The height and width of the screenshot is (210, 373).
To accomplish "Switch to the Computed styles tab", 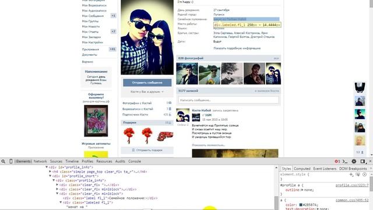I will coord(302,169).
